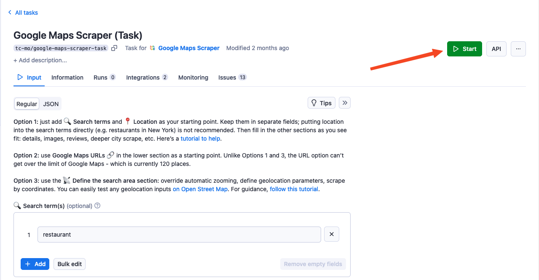Copy the task ID to clipboard
The width and height of the screenshot is (539, 280).
click(114, 48)
